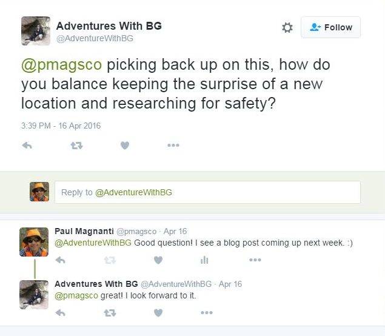The height and width of the screenshot is (336, 385).
Task: View analytics for Paul Magnanti's tweet
Action: 204,260
